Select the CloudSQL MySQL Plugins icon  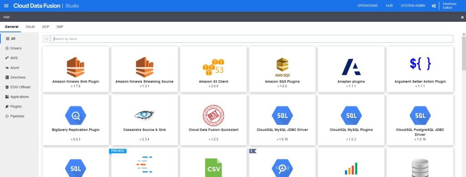351,116
